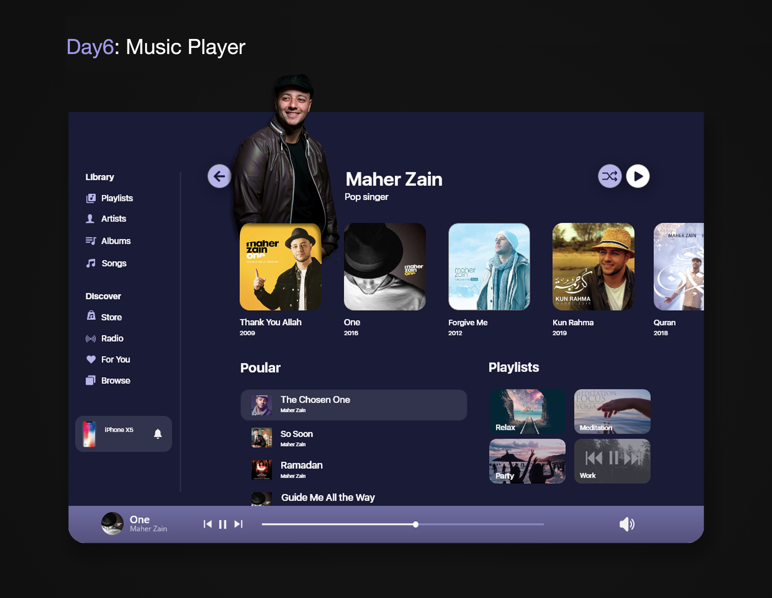Toggle shuffle playback for Maher Zain
Screen dimensions: 772x598
(610, 176)
